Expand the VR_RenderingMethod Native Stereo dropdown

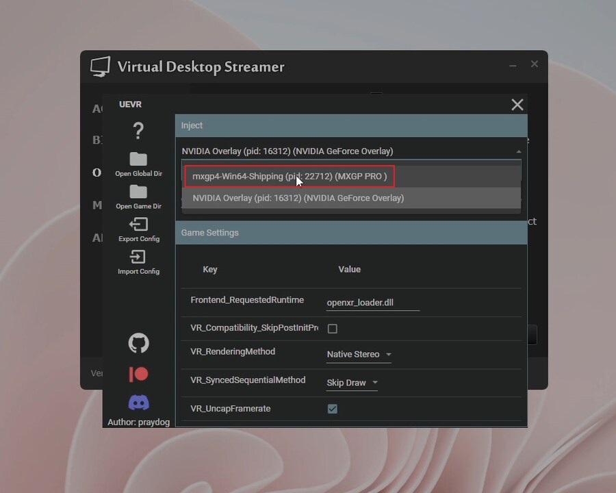(x=359, y=355)
